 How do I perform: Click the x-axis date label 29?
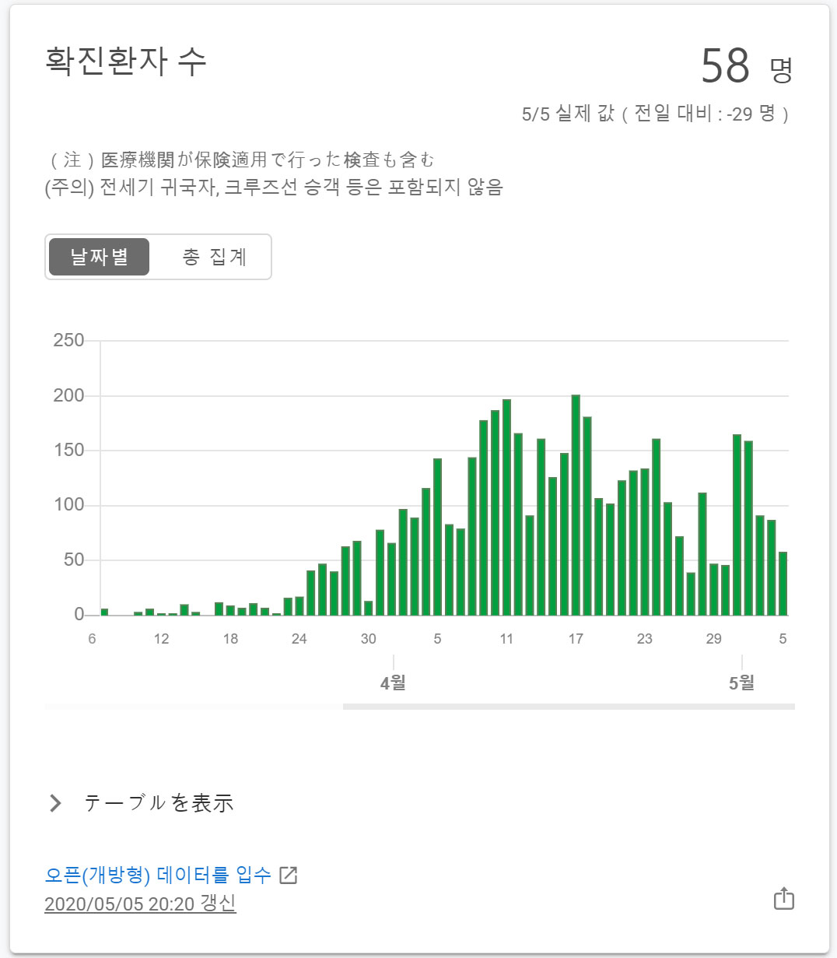pyautogui.click(x=714, y=639)
